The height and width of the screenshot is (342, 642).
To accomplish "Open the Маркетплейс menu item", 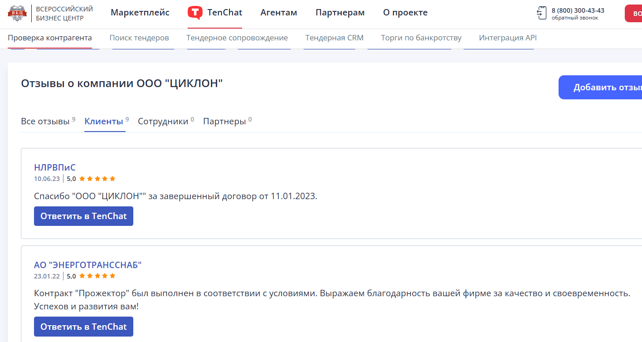I will (x=140, y=13).
